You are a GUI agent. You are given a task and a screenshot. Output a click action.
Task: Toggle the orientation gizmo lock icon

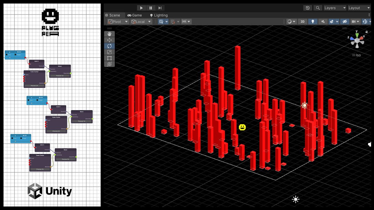367,32
